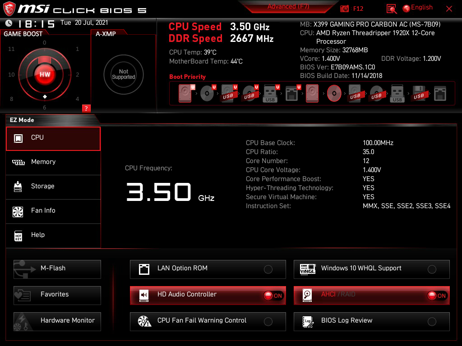This screenshot has height=346, width=462.
Task: Click the A-XMP Not Supported knob
Action: click(124, 74)
